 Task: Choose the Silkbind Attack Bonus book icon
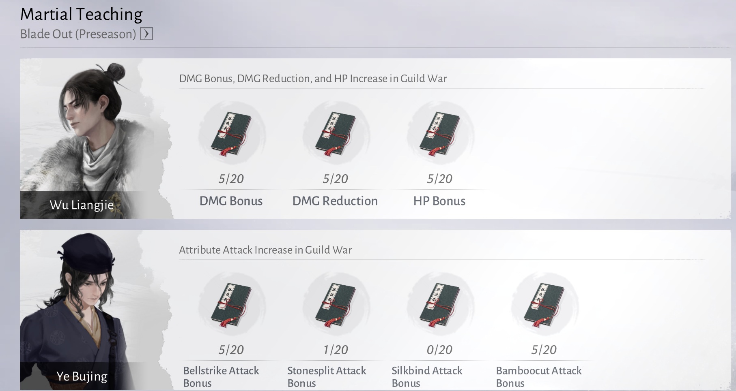(x=440, y=306)
